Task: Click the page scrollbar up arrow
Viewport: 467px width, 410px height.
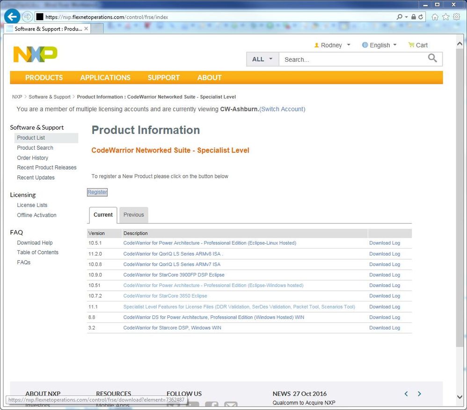Action: (x=460, y=44)
